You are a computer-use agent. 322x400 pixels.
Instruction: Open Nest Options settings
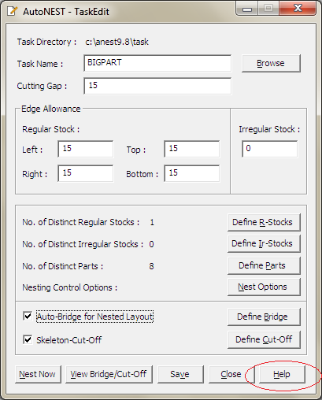pyautogui.click(x=264, y=287)
